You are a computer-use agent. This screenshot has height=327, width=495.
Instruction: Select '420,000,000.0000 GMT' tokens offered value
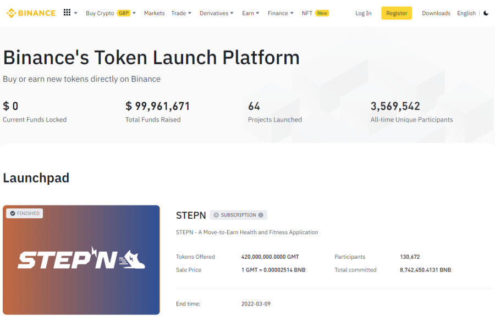(x=270, y=257)
